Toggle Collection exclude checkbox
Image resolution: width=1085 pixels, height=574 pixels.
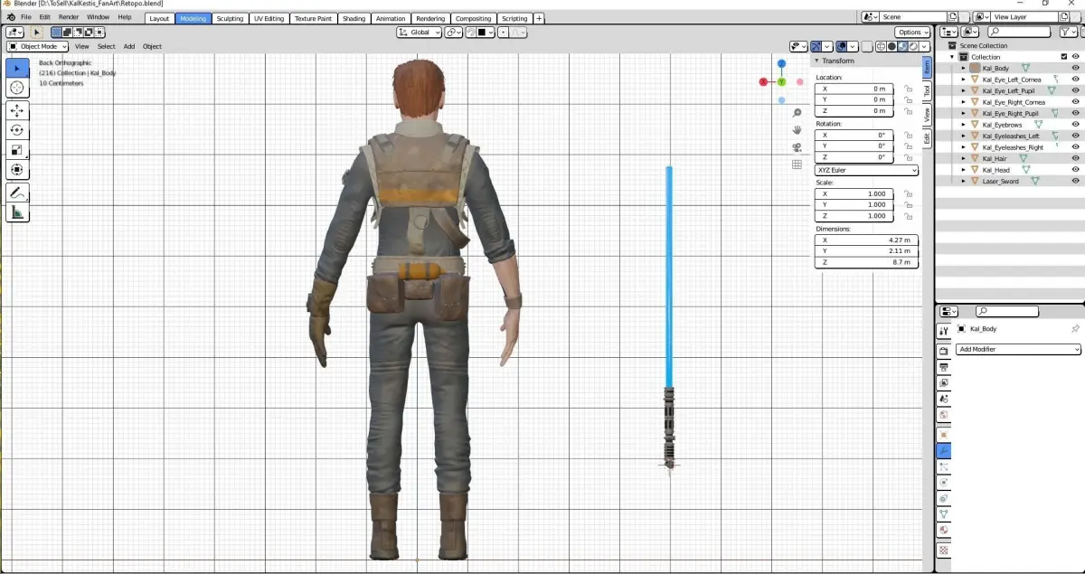[1064, 57]
